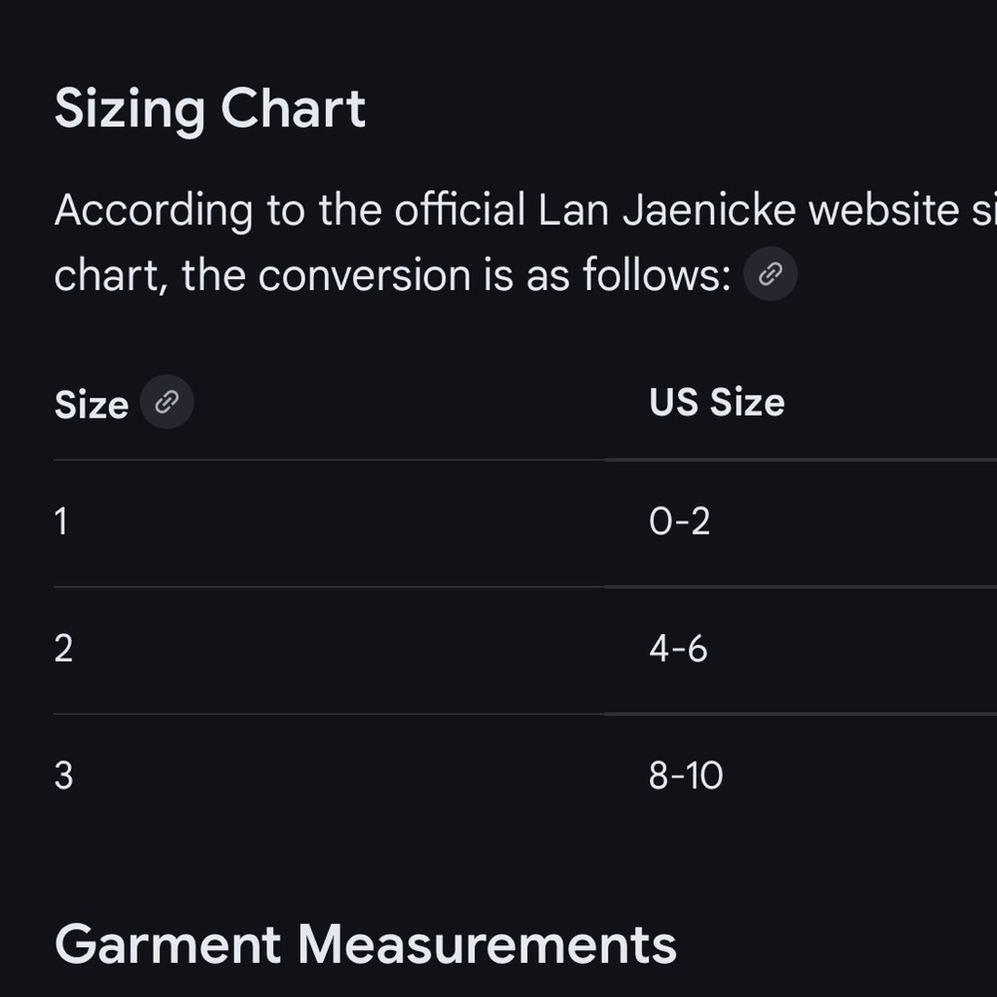
Task: Click the "Lan Jaenicke" brand name text
Action: (x=666, y=209)
